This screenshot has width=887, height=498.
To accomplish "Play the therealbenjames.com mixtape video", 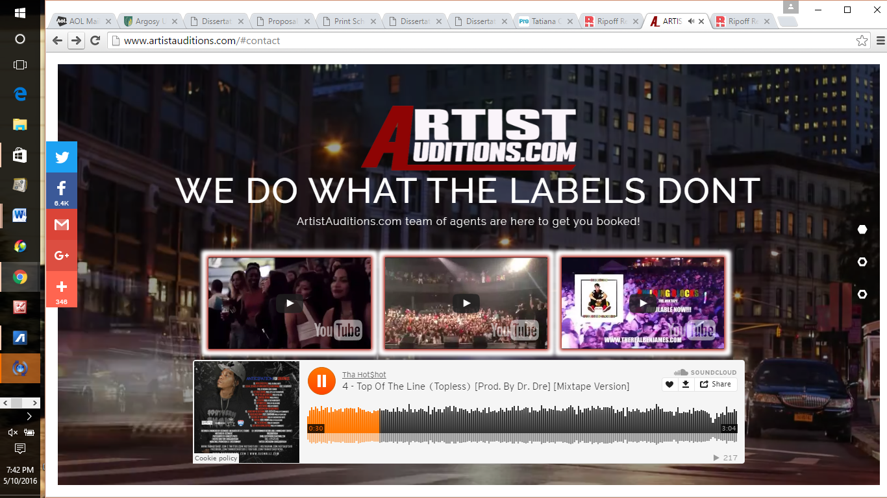I will (x=643, y=303).
